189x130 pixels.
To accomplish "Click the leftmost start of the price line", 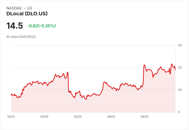I will 11,95.
